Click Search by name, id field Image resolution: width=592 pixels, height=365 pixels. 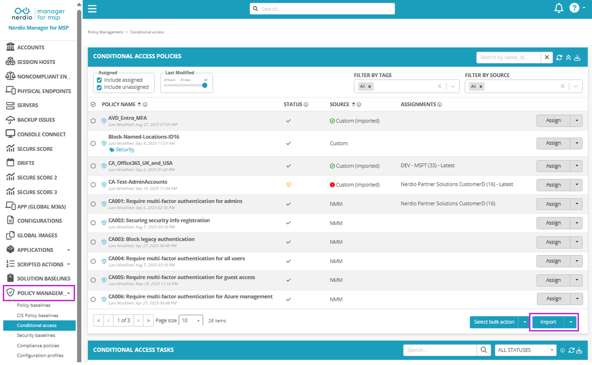[509, 57]
